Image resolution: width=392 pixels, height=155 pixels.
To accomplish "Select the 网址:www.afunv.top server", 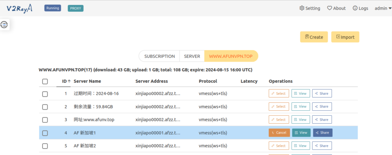I will point(279,119).
